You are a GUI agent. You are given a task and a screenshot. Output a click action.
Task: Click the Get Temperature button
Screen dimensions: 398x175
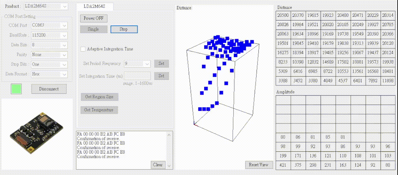coord(99,110)
